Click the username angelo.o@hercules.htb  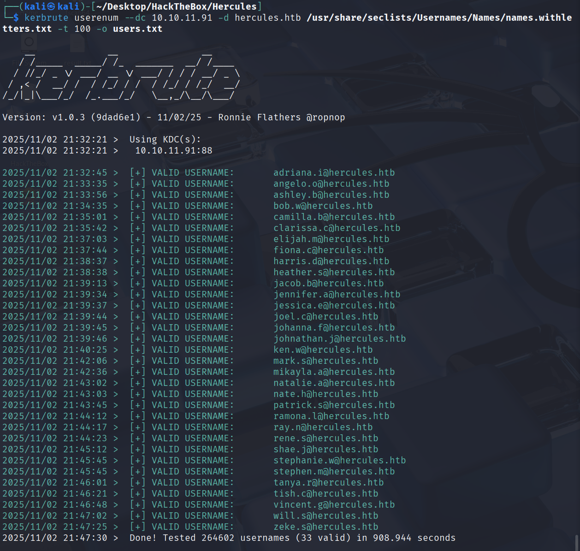[x=331, y=184]
